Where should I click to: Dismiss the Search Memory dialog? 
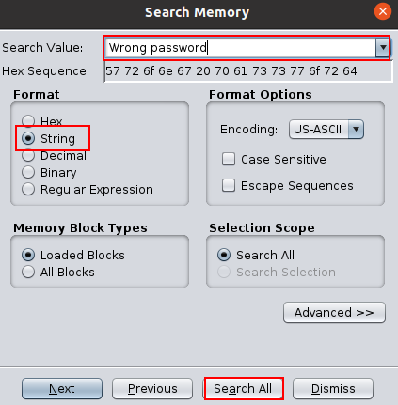pyautogui.click(x=333, y=388)
